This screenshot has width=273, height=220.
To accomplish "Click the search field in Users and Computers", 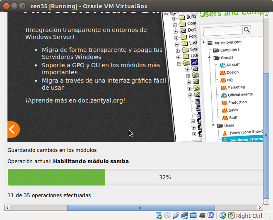I will [223, 31].
